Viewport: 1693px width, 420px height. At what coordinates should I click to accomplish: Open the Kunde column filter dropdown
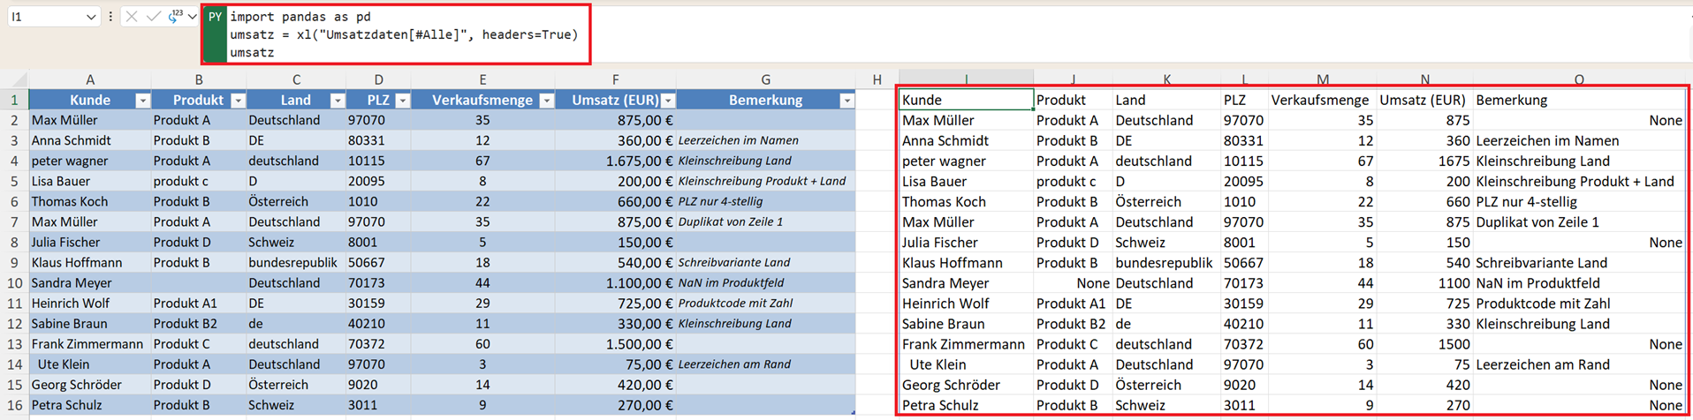tap(142, 101)
